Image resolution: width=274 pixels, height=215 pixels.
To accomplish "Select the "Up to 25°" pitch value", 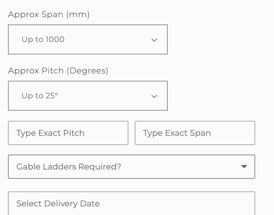I will click(40, 96).
